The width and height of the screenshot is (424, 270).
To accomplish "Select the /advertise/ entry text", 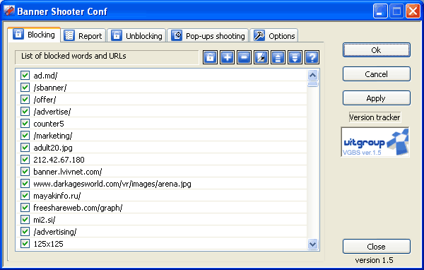I will pyautogui.click(x=52, y=112).
